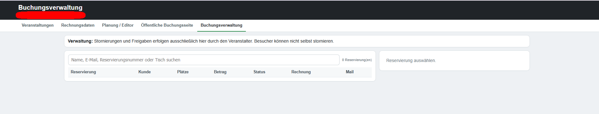Sort by the Reservierung column header
The width and height of the screenshot is (599, 114).
pyautogui.click(x=83, y=72)
